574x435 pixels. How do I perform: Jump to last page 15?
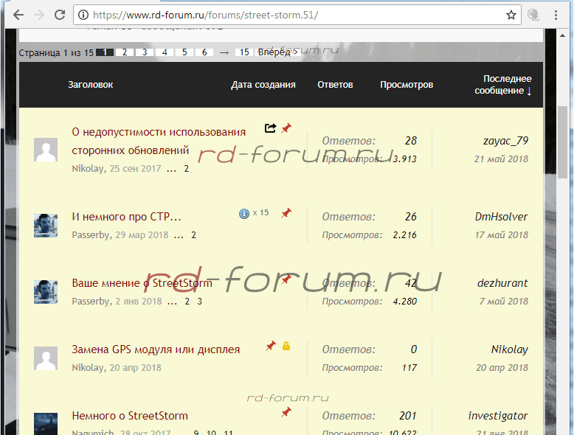[243, 52]
